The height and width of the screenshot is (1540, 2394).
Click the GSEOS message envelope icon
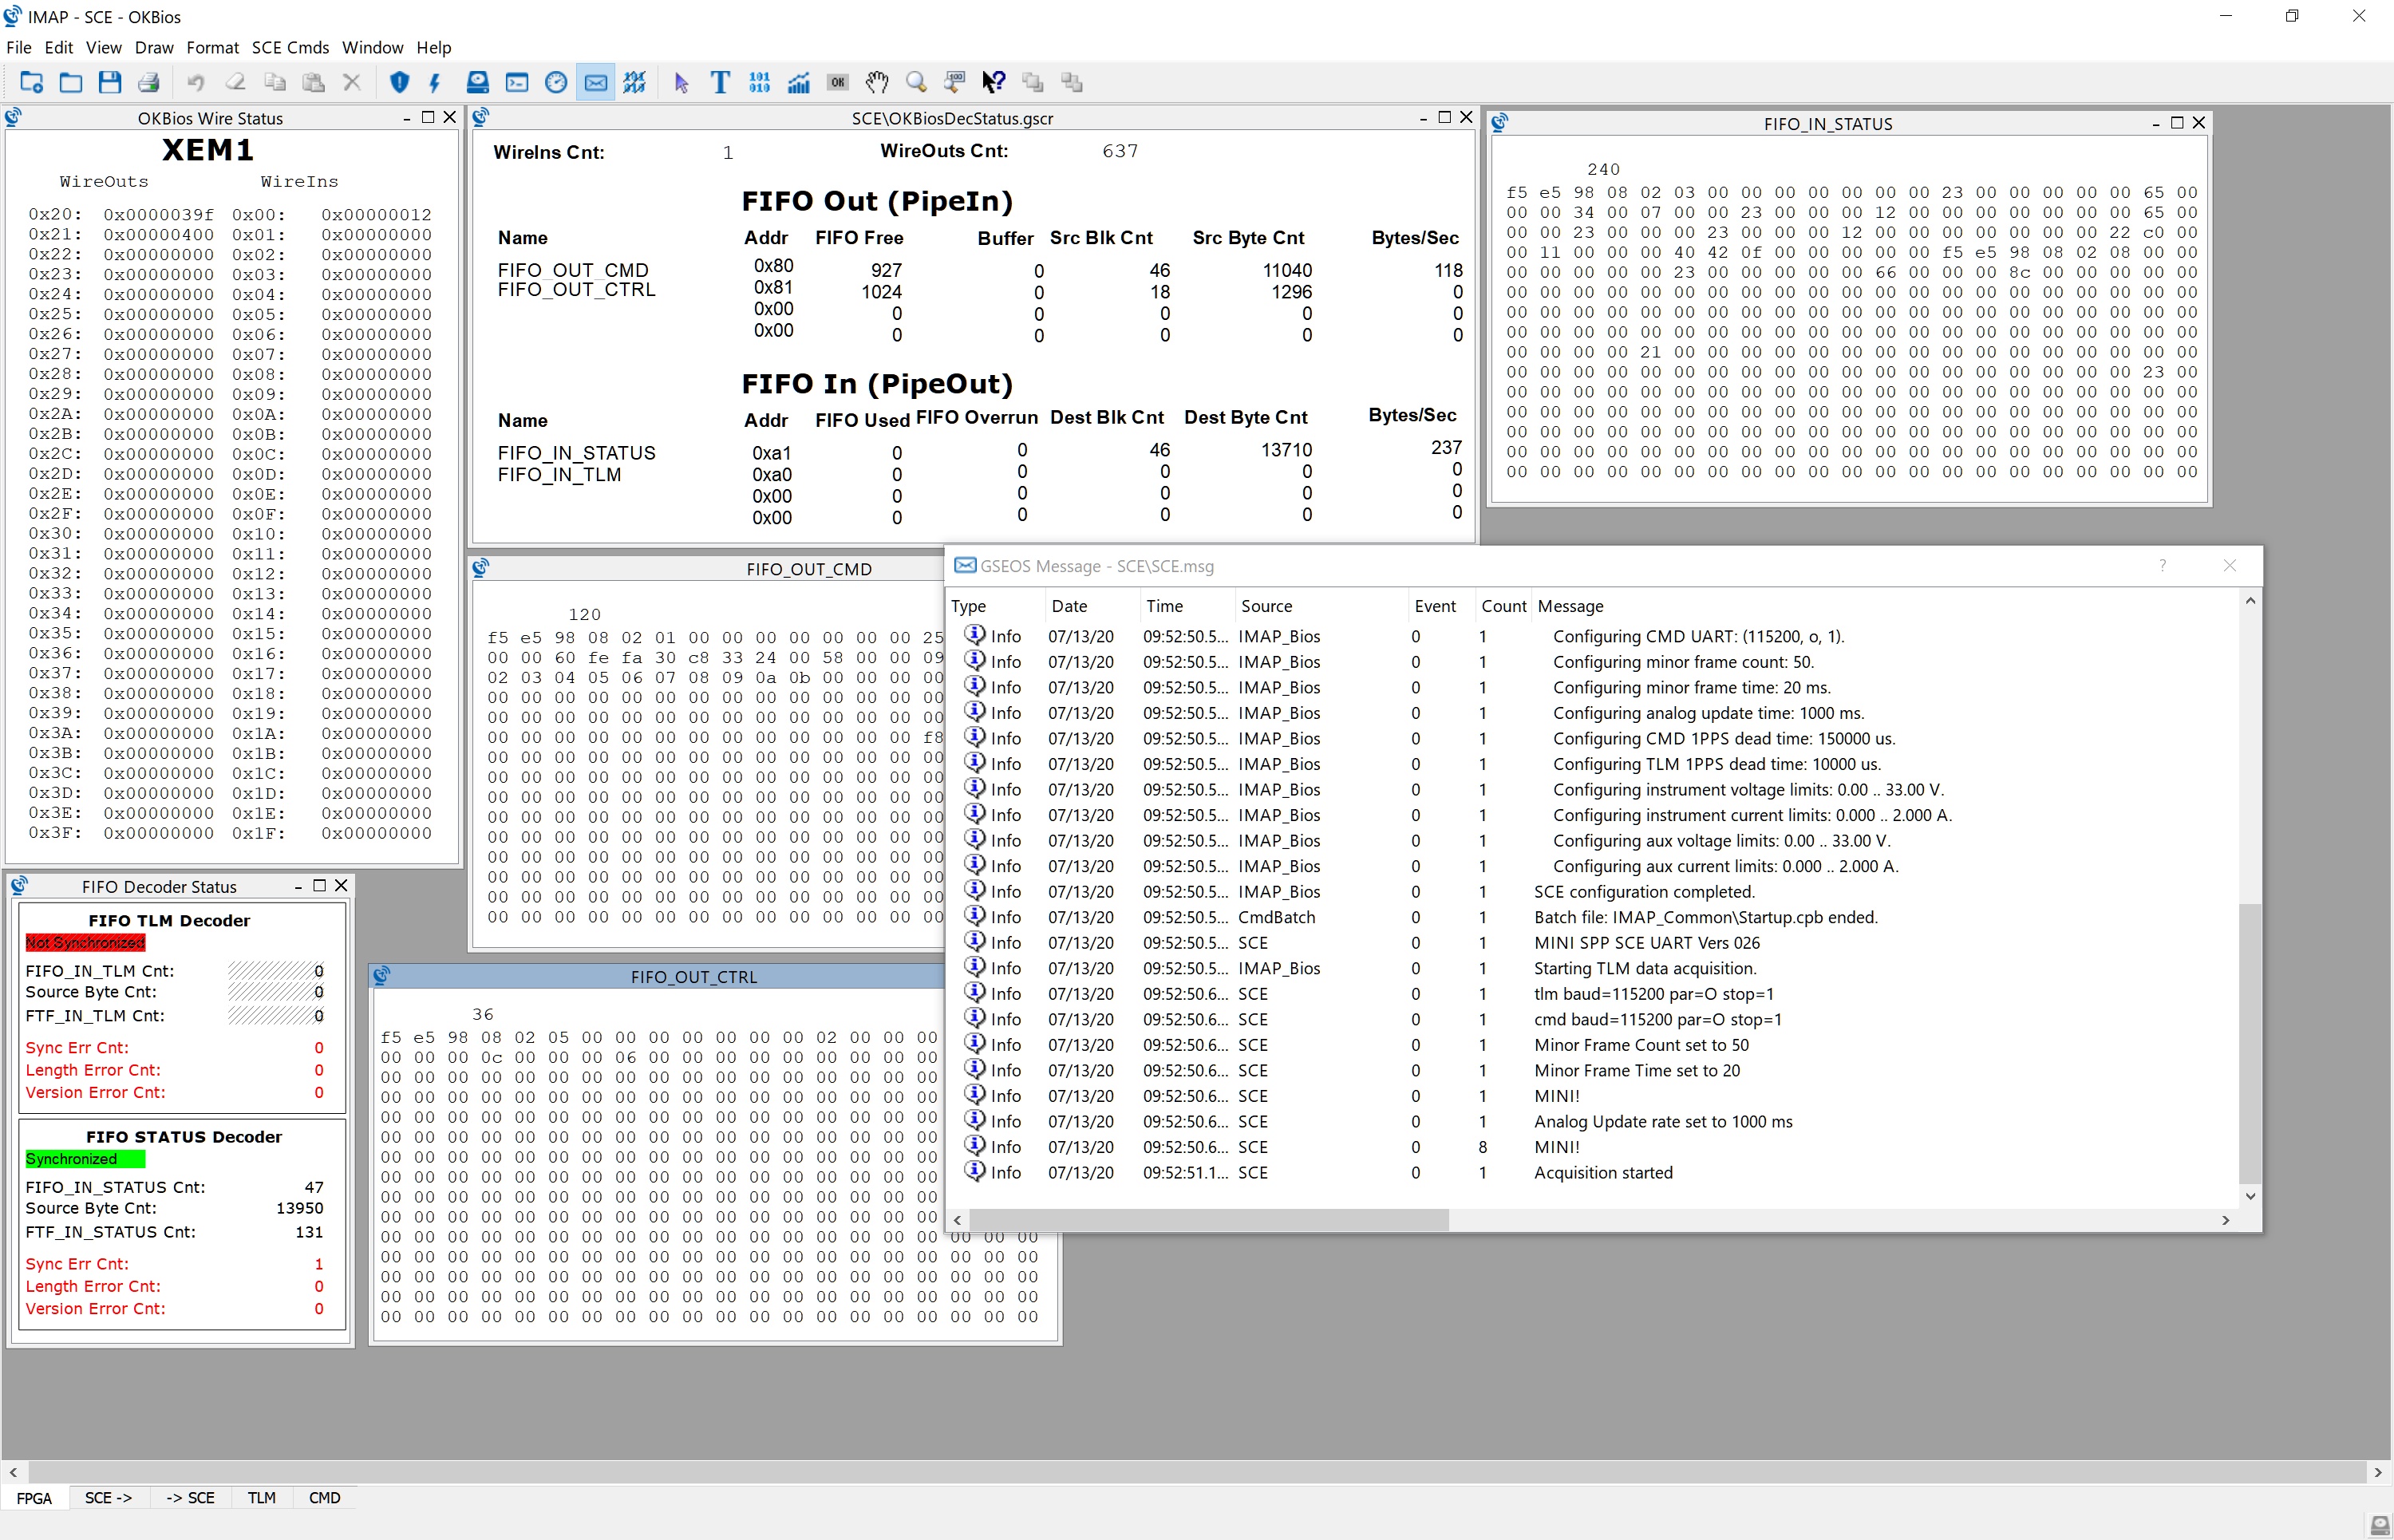pos(595,82)
